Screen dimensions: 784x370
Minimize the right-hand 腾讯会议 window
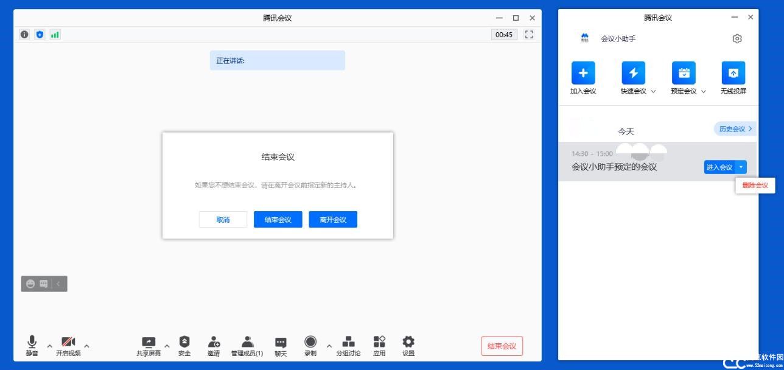pos(735,17)
